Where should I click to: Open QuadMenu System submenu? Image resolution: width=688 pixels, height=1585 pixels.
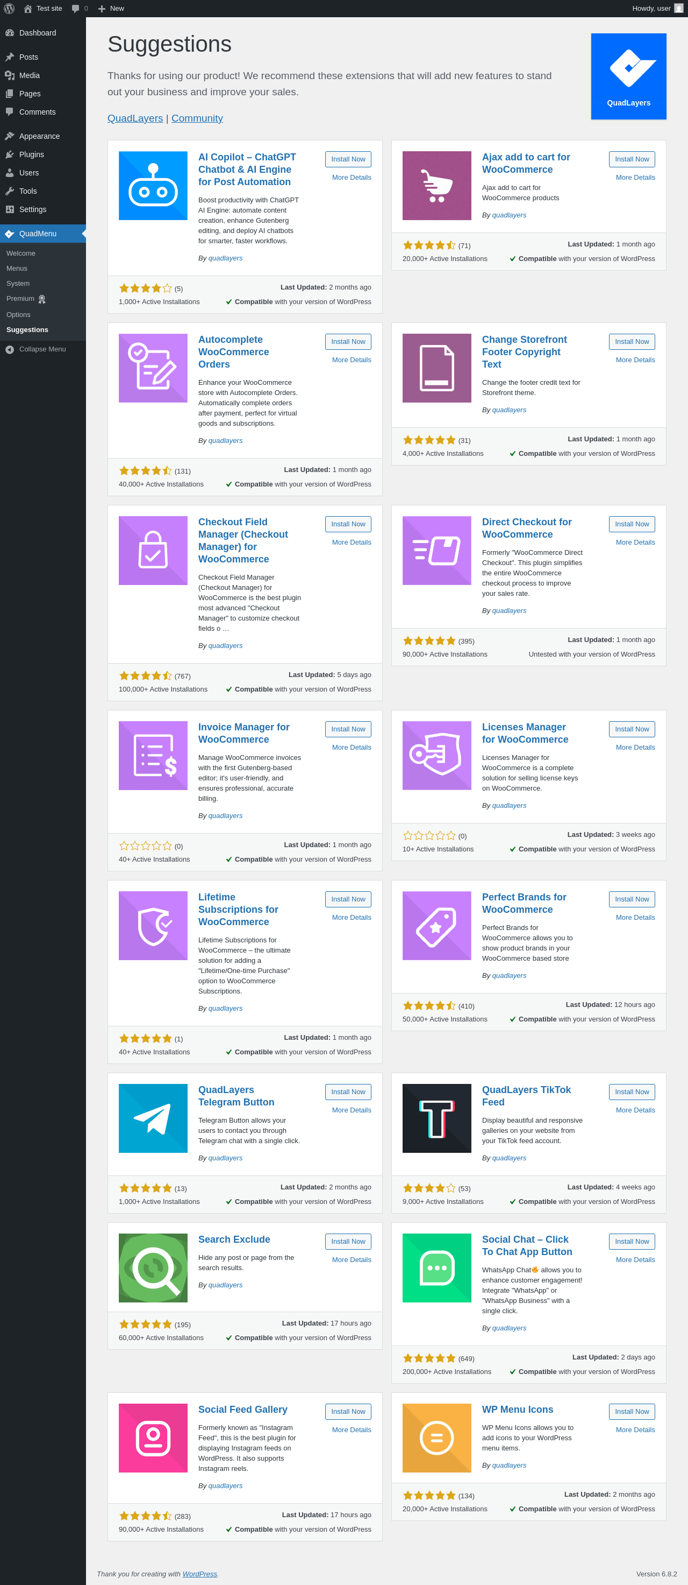tap(18, 284)
